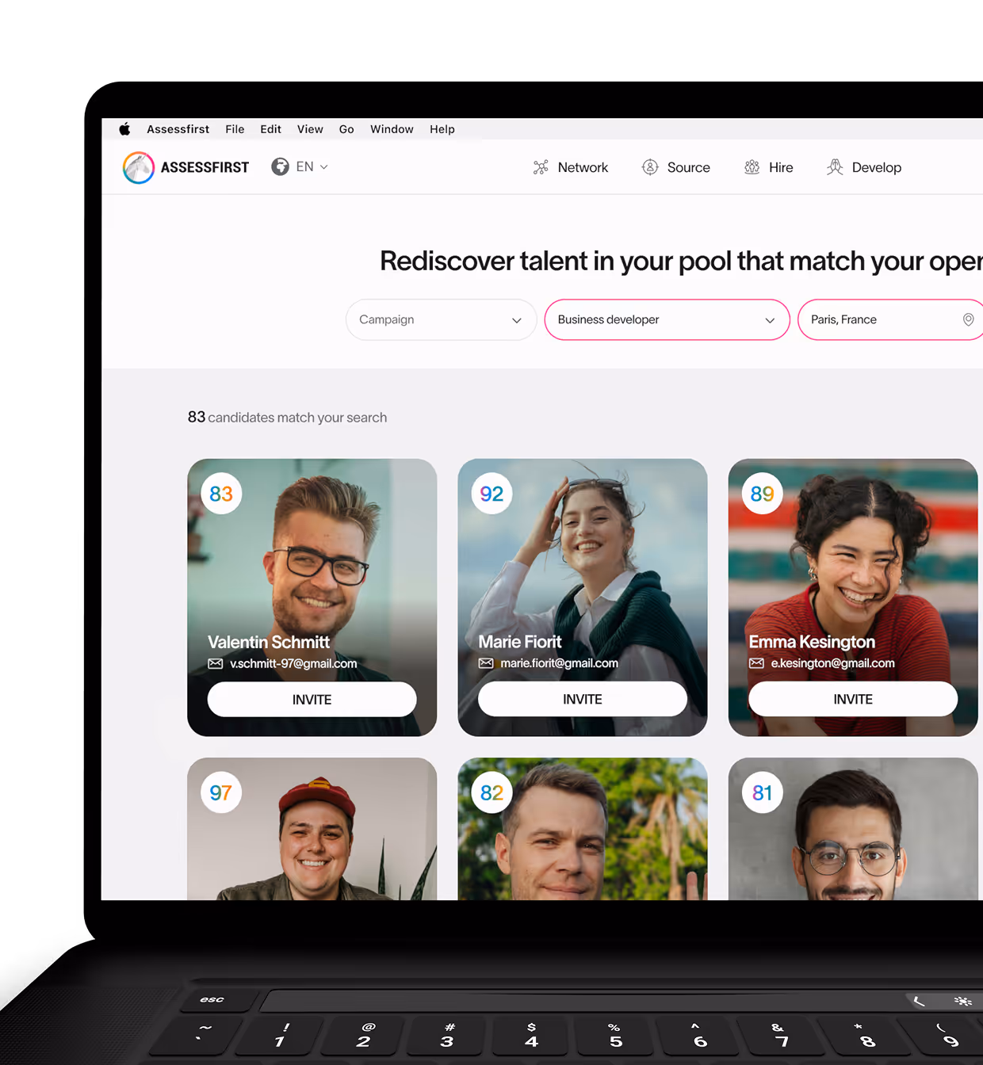This screenshot has width=983, height=1065.
Task: Click the Hire people icon
Action: point(752,167)
